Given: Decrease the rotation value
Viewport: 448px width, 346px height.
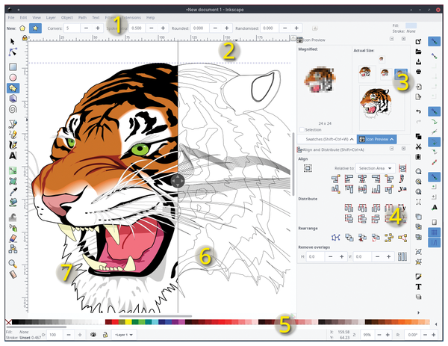Looking at the screenshot, I should pos(426,335).
